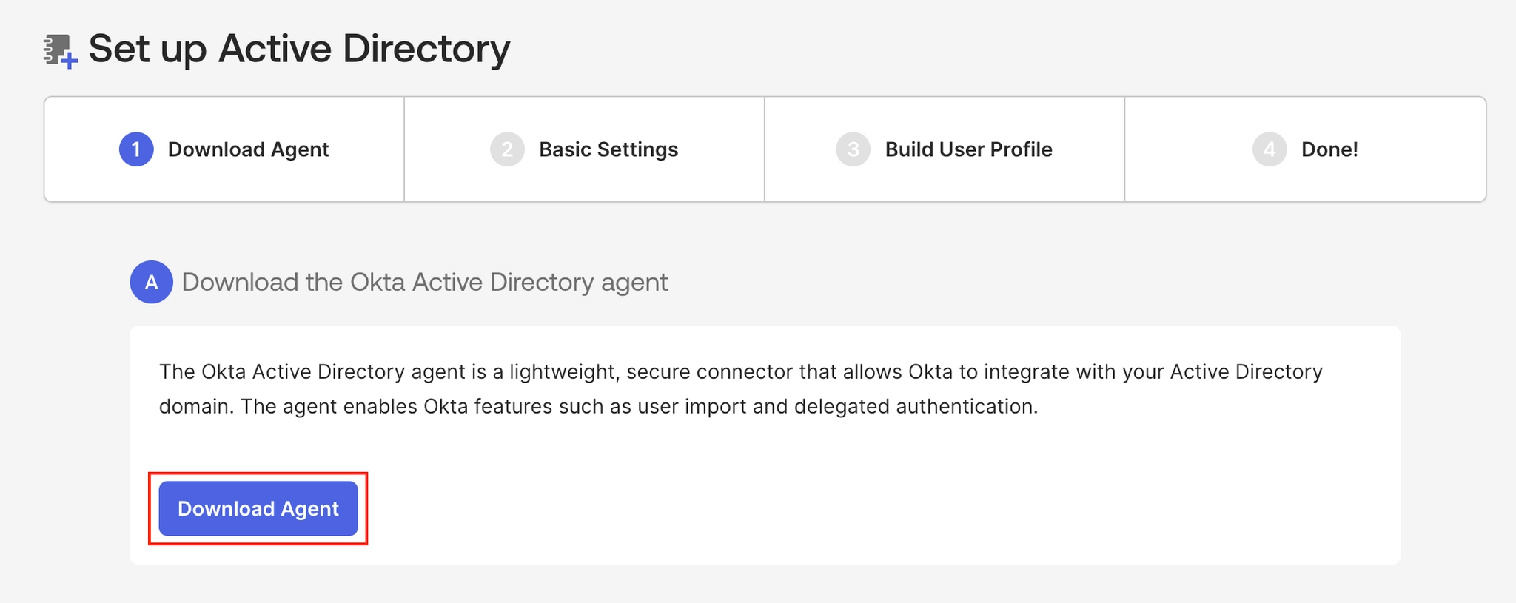Click the Download Agent button

click(258, 508)
